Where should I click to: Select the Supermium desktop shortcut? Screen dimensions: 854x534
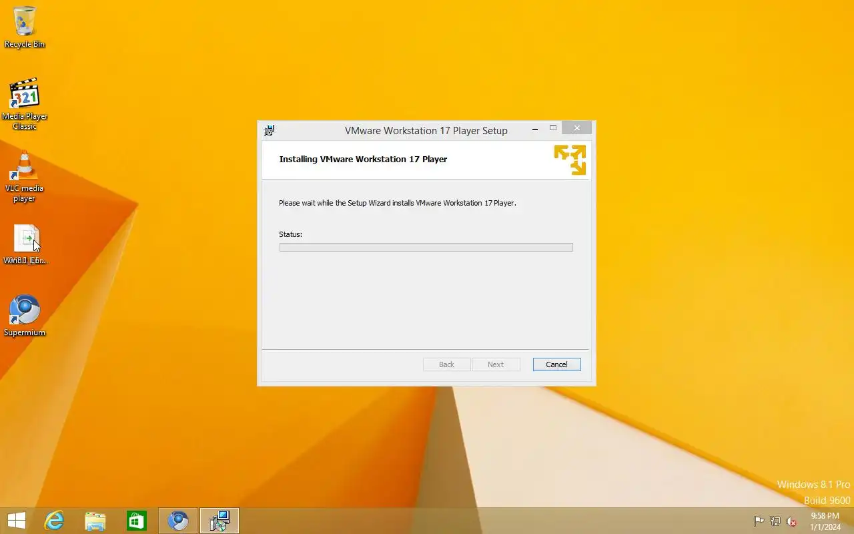(x=25, y=316)
